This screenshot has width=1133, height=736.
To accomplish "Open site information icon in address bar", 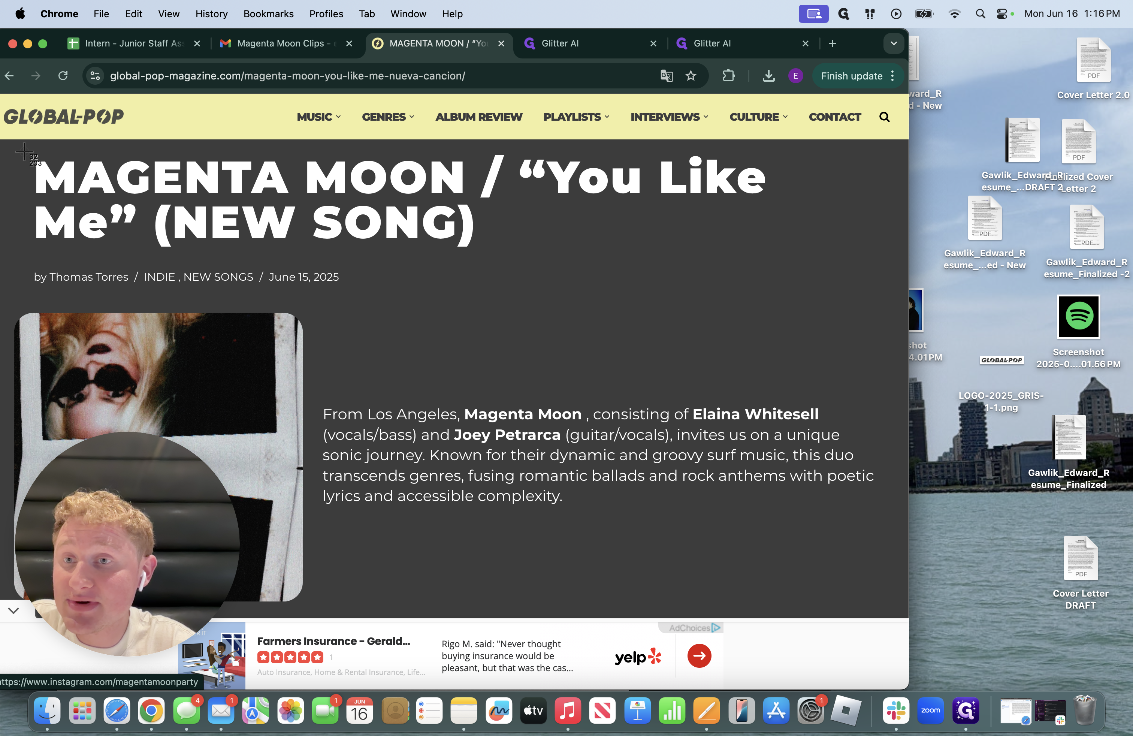I will pyautogui.click(x=95, y=76).
